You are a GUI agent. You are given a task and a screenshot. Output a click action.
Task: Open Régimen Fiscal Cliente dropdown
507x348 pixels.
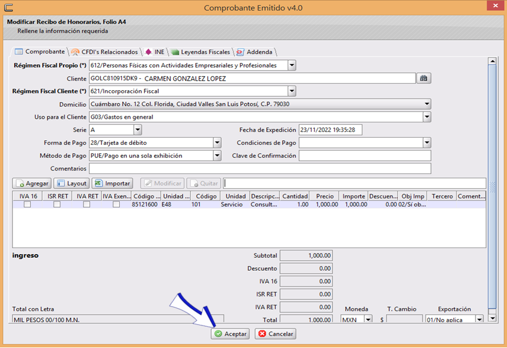[292, 91]
